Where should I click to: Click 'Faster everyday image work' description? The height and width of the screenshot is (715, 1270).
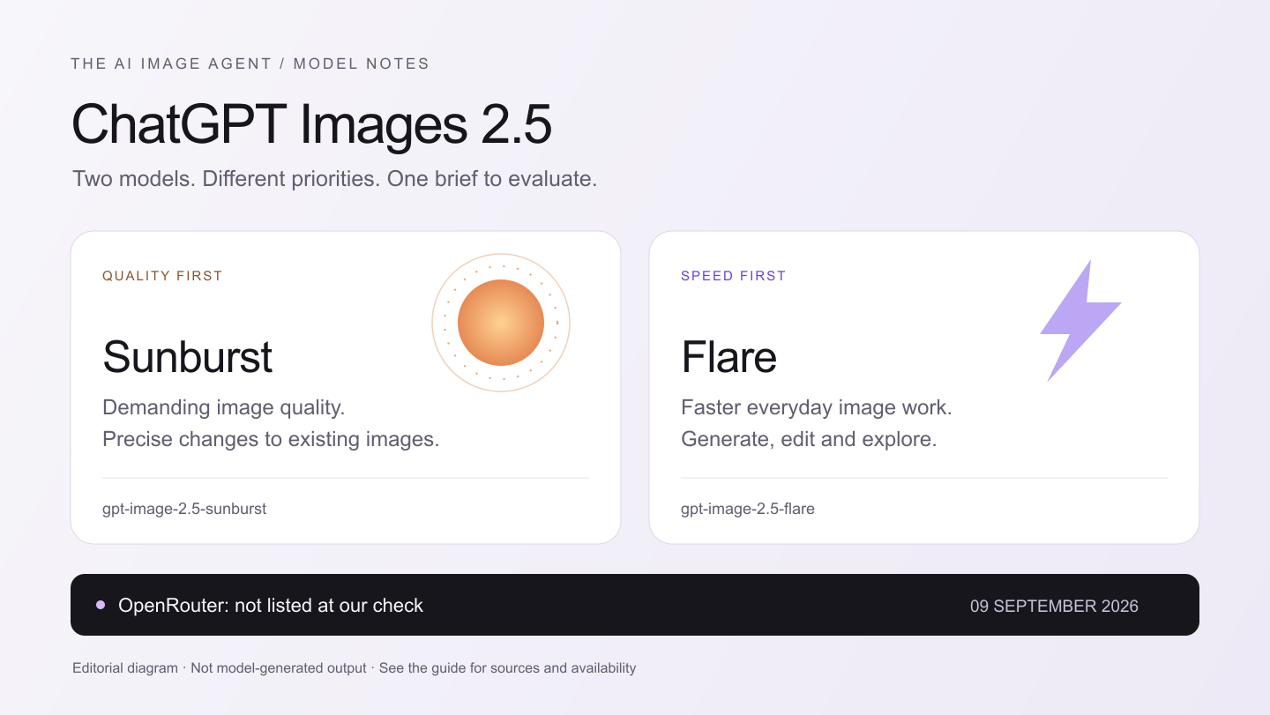(x=817, y=408)
